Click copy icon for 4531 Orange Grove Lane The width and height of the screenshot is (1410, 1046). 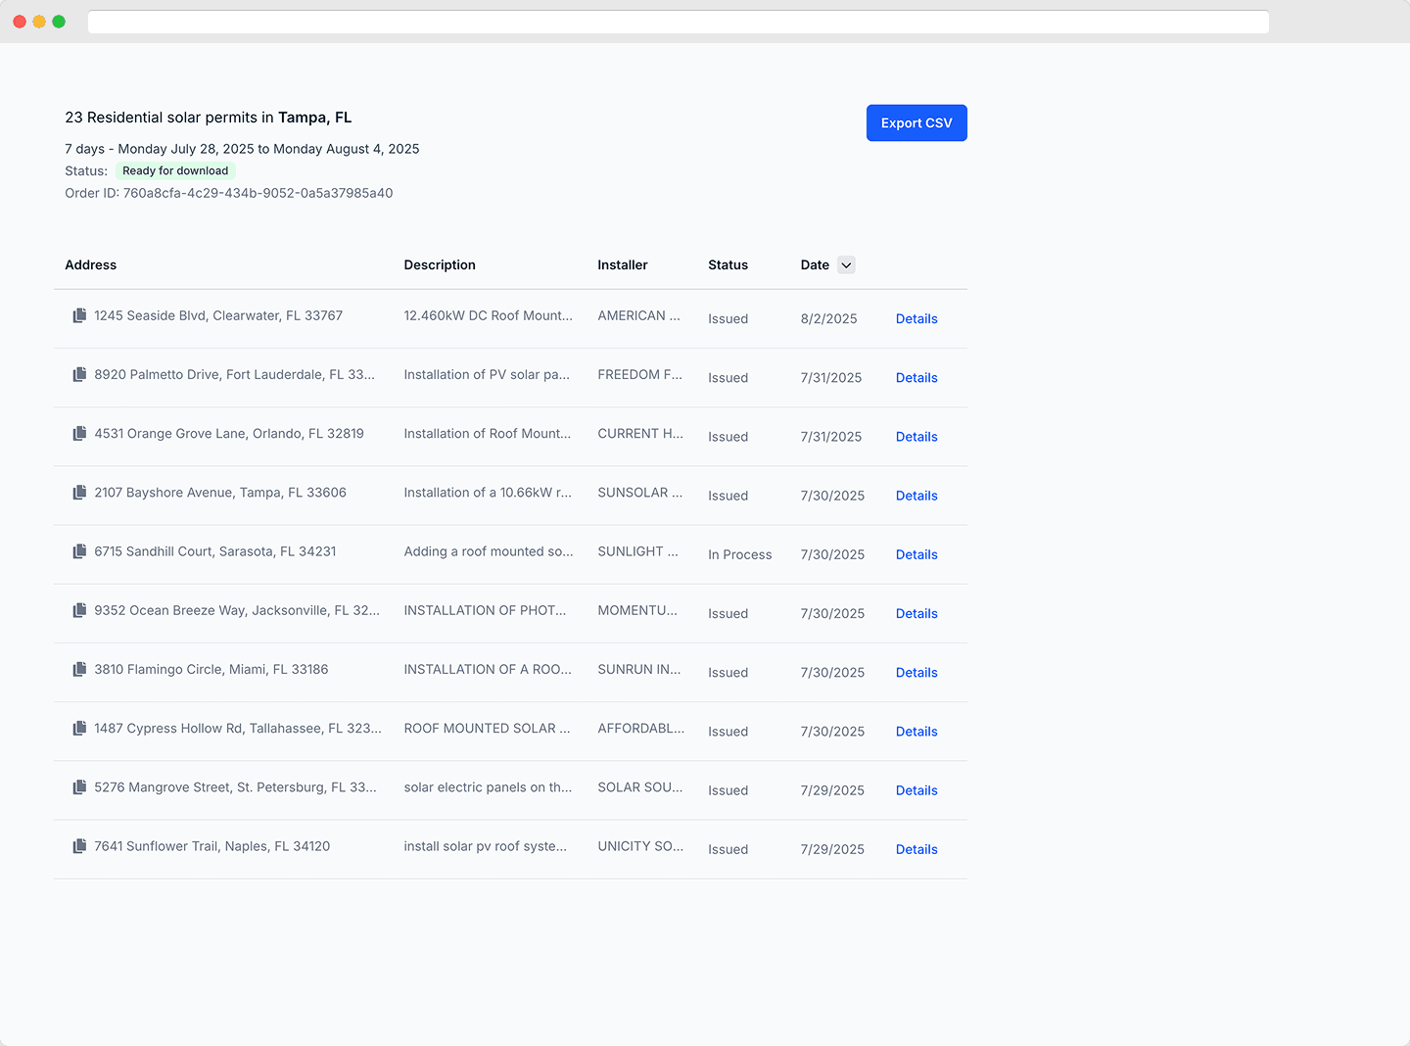pos(79,434)
